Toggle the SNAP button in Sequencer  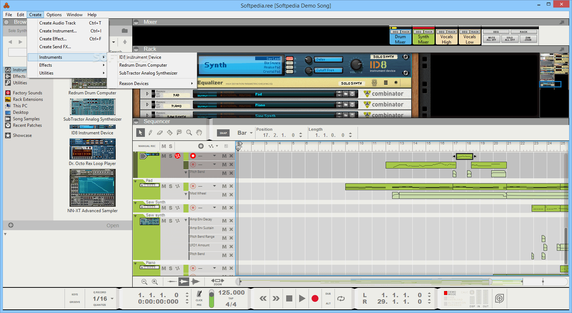click(223, 133)
